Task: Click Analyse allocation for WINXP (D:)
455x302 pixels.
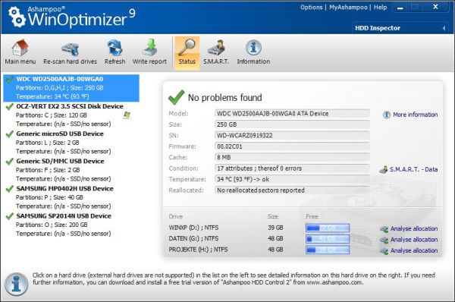Action: [414, 228]
